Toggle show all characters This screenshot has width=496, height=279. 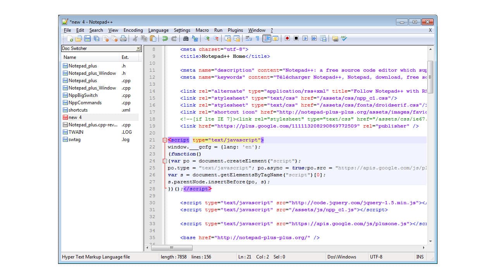[258, 38]
